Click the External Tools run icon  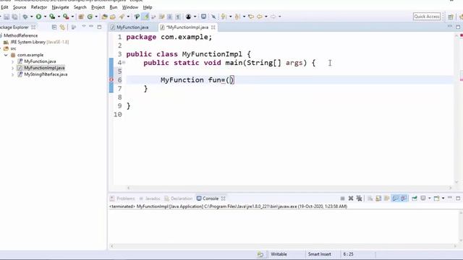coord(66,17)
